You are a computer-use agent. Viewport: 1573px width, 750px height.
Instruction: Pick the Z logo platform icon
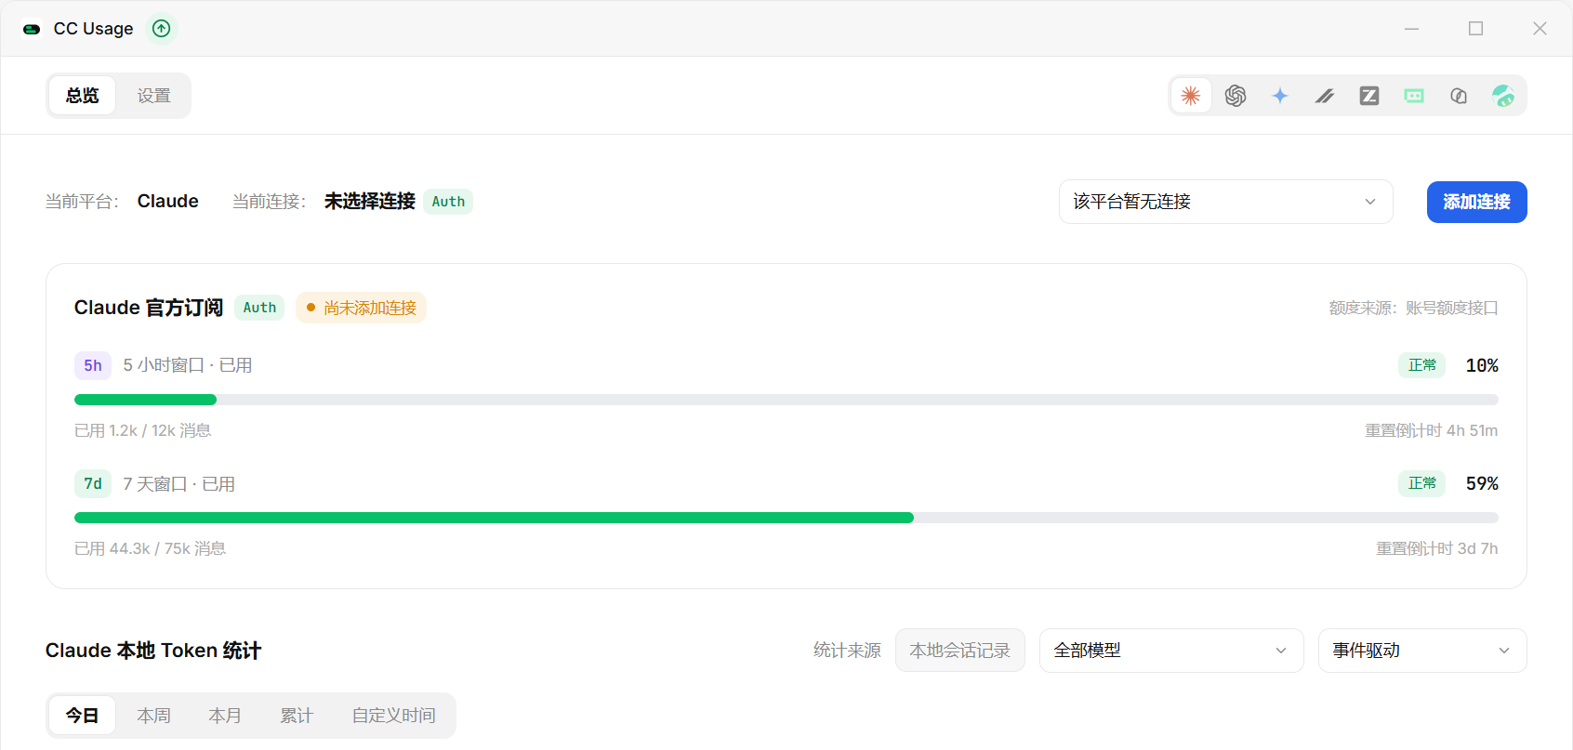tap(1369, 96)
